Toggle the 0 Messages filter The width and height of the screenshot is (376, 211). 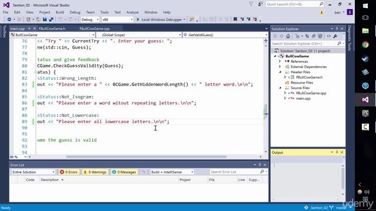[124, 172]
